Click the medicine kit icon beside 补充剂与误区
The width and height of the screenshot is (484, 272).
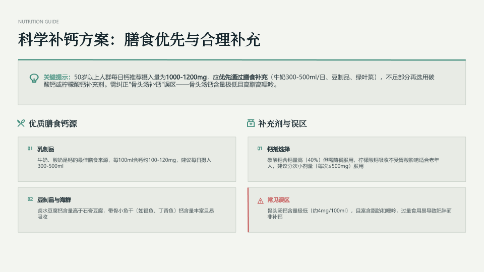tap(251, 123)
